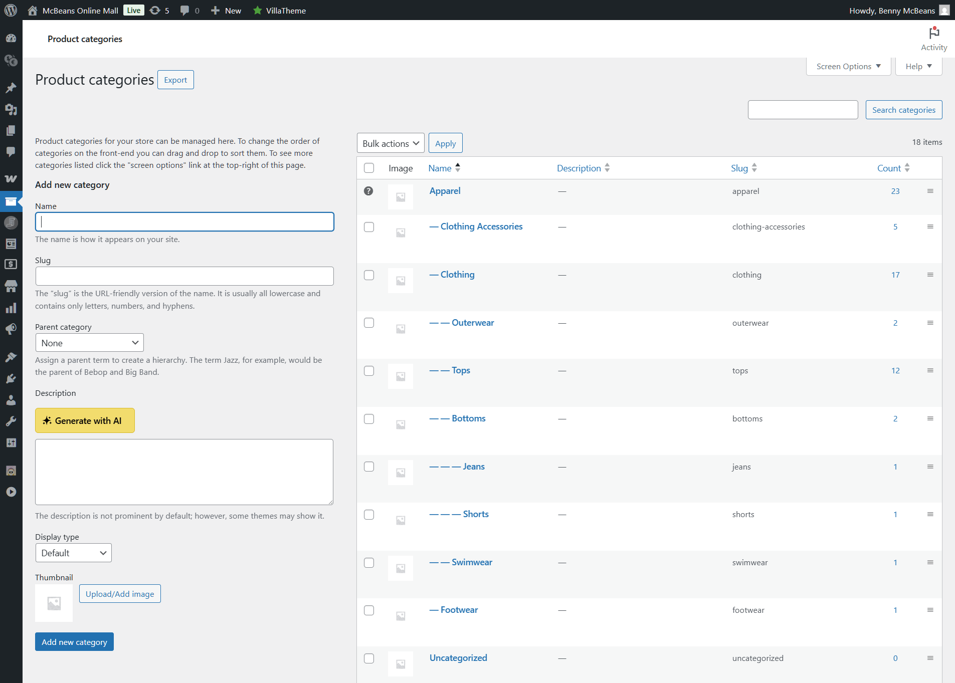Check the Clothing Accessories row checkbox
Image resolution: width=955 pixels, height=683 pixels.
coord(369,227)
